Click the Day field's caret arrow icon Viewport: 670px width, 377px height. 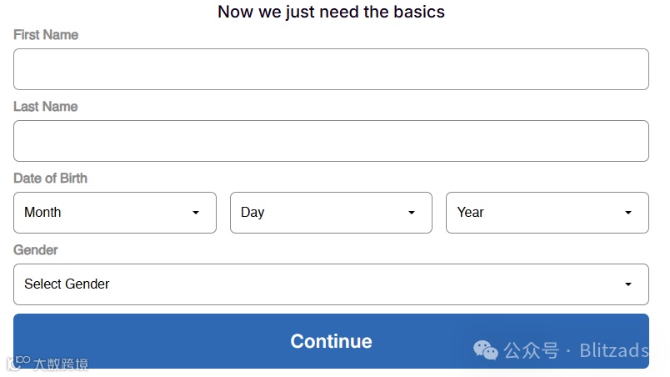pos(412,213)
